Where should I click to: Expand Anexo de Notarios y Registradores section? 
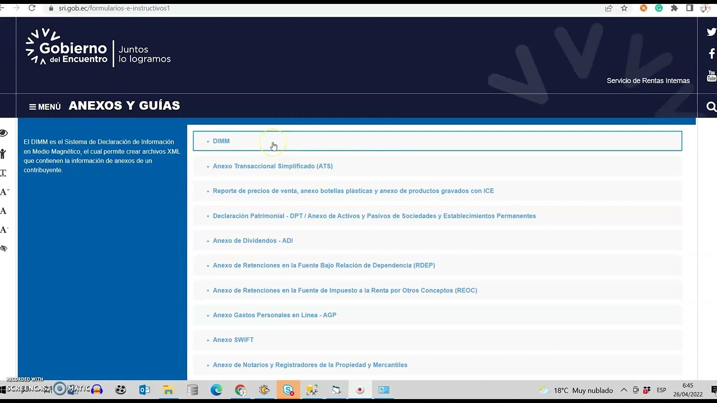437,365
